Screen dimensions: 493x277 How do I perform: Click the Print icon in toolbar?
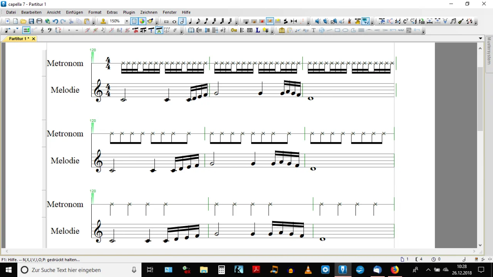(x=39, y=22)
